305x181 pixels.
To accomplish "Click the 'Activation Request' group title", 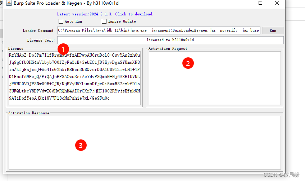I will coord(168,49).
